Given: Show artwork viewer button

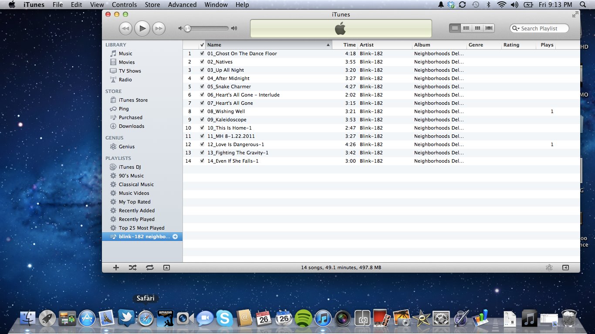Looking at the screenshot, I should (x=166, y=267).
